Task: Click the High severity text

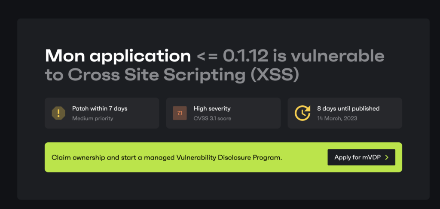Action: coord(212,108)
